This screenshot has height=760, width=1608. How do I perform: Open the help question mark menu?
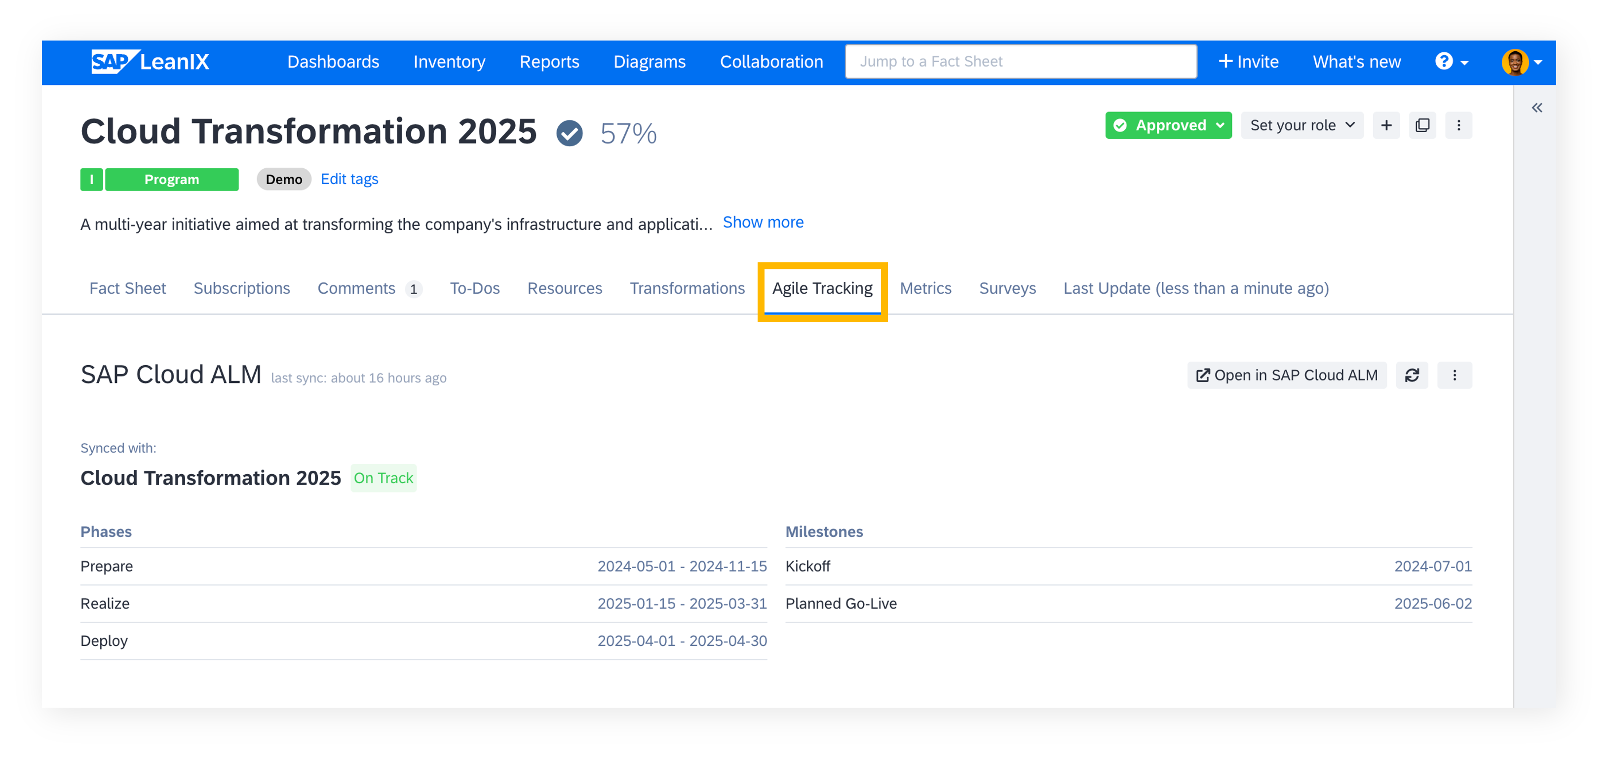tap(1452, 62)
